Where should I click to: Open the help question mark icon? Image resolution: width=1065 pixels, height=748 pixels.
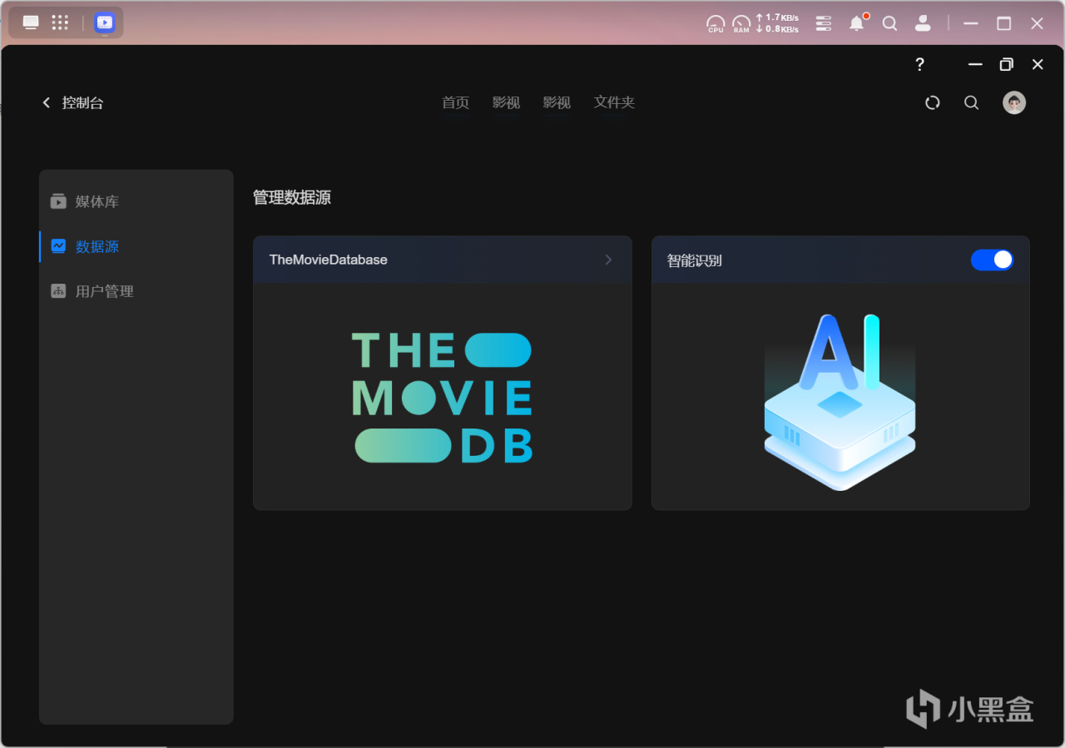point(919,64)
